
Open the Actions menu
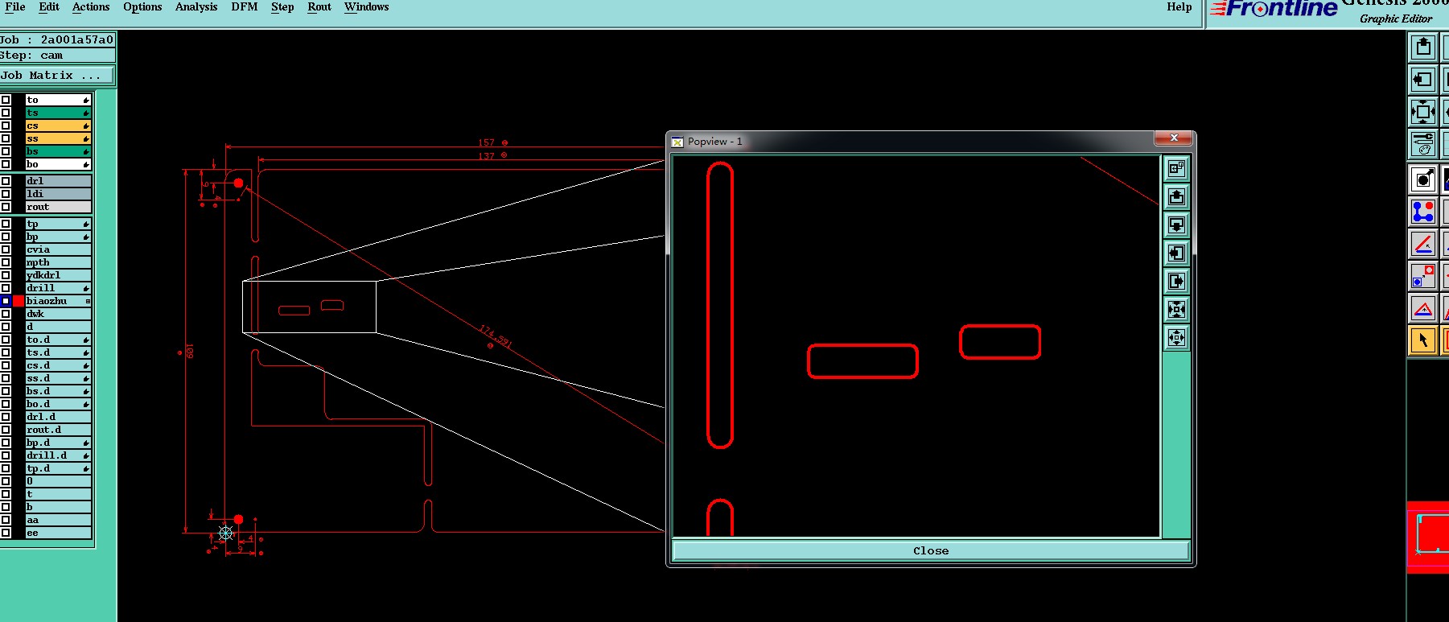pos(91,7)
